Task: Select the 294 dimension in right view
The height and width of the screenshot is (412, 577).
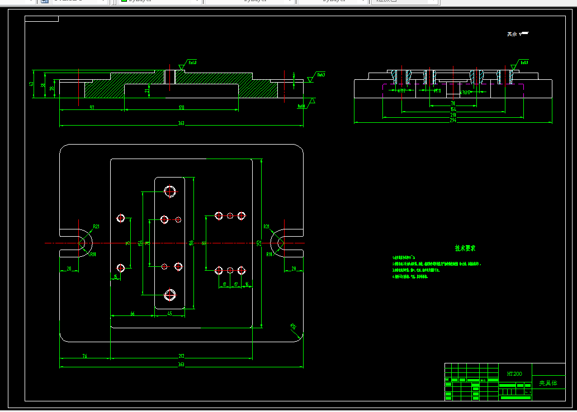Action: pyautogui.click(x=453, y=120)
